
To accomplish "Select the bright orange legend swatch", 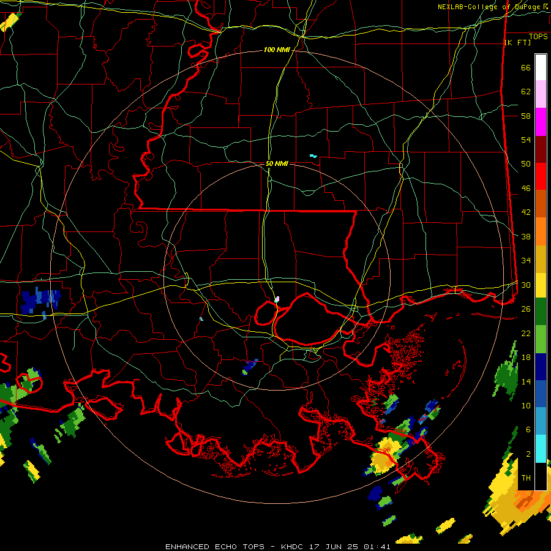I will point(541,231).
